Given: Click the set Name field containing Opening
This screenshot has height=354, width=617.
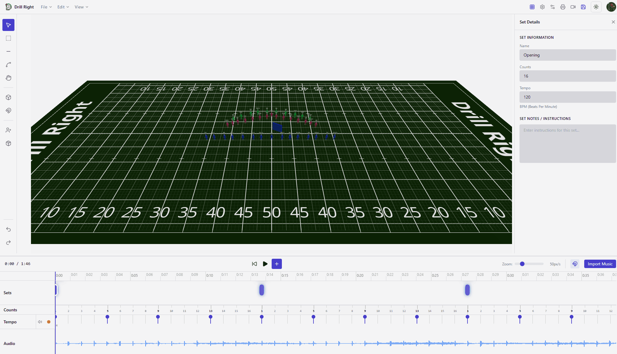Looking at the screenshot, I should (567, 55).
